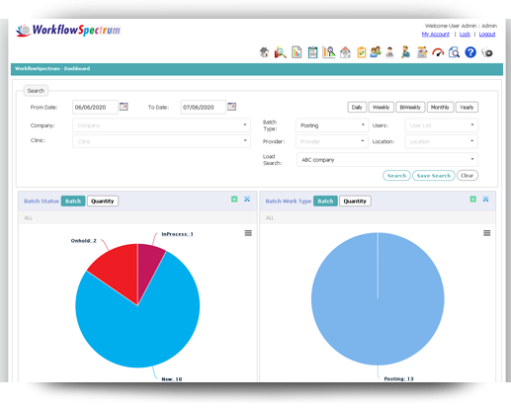Toggle Batch view in Batch Status panel
The image size is (511, 408).
[73, 202]
